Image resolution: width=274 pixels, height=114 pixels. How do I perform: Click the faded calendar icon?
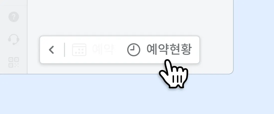click(79, 50)
